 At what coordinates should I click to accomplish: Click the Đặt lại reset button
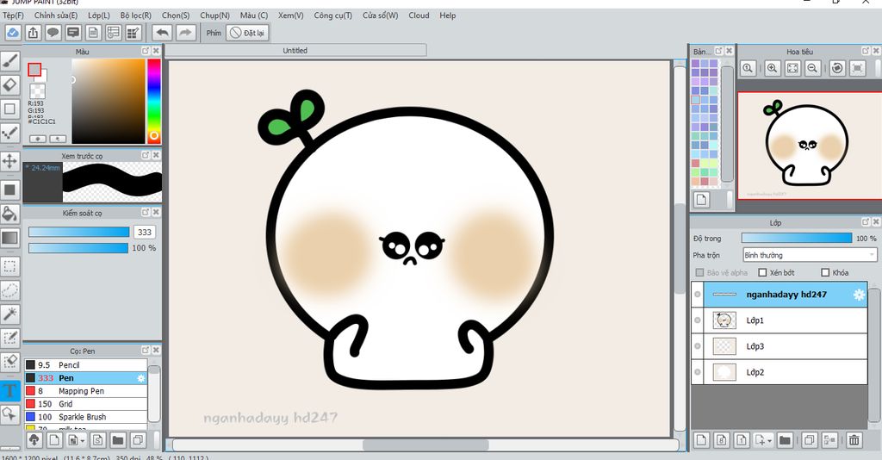(247, 33)
